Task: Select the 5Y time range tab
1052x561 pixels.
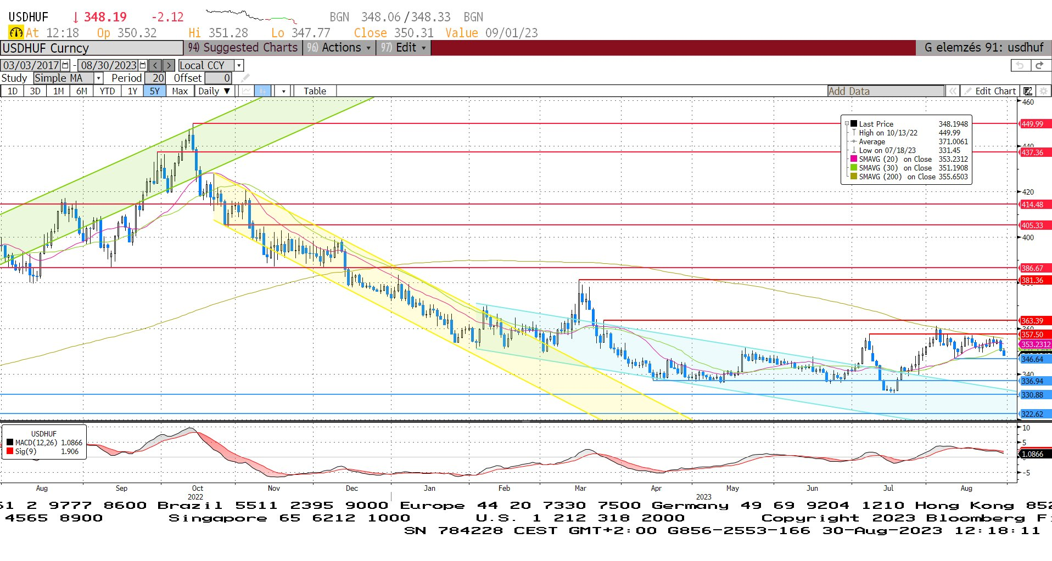Action: point(155,91)
